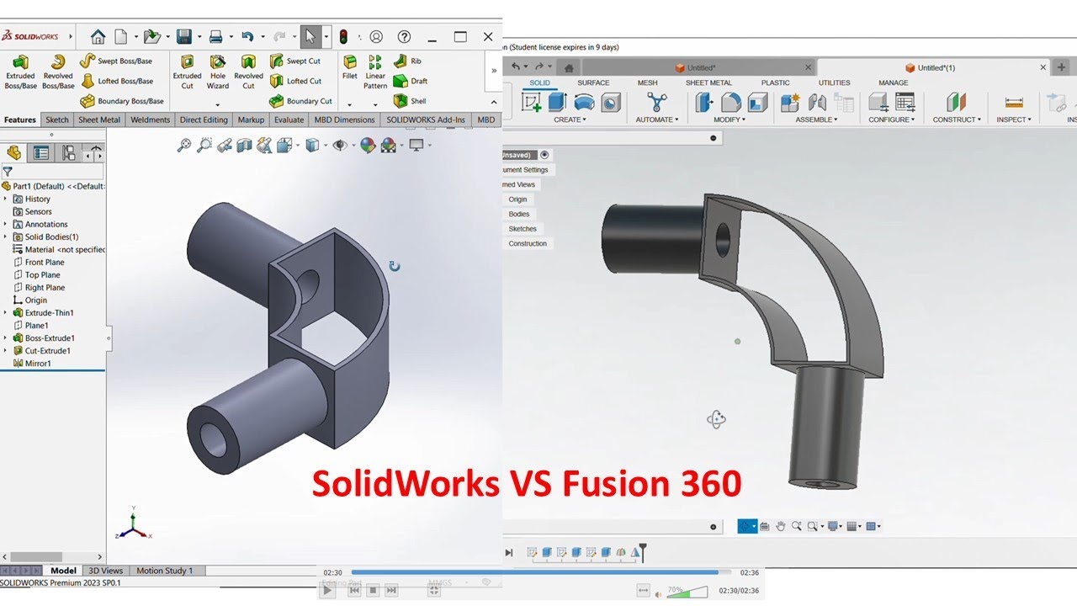Screen dimensions: 1077x606
Task: Click Sketches in Fusion browser
Action: (x=523, y=229)
